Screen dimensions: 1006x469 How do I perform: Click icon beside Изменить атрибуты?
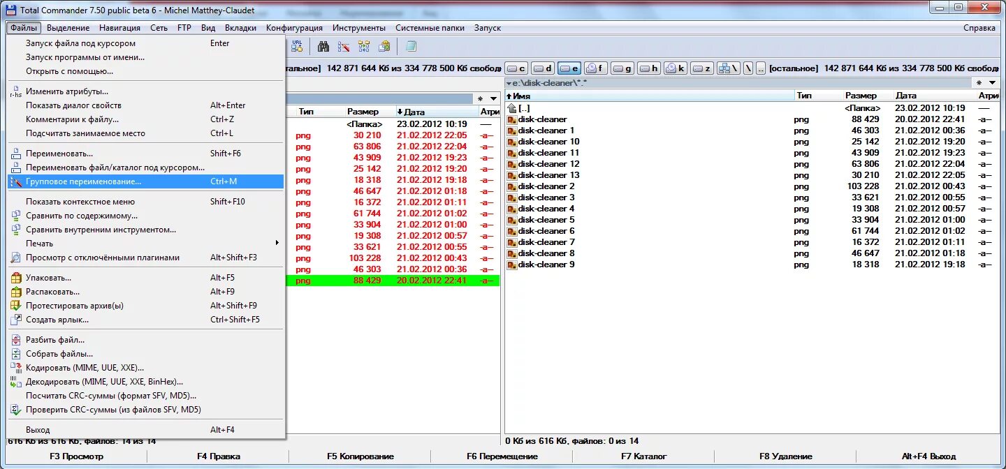16,91
